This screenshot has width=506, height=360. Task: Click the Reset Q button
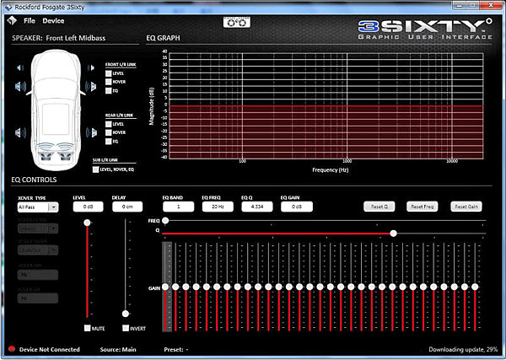(x=379, y=207)
